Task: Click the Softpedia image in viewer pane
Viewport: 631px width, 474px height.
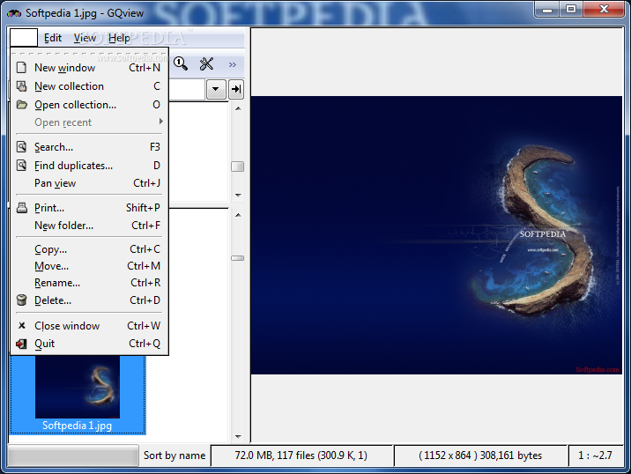Action: click(436, 235)
